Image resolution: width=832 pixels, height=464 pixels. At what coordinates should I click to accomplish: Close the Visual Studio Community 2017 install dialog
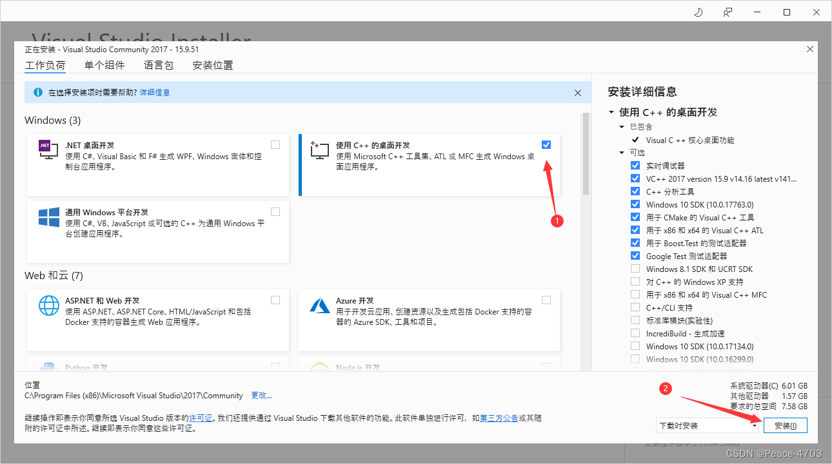[810, 49]
